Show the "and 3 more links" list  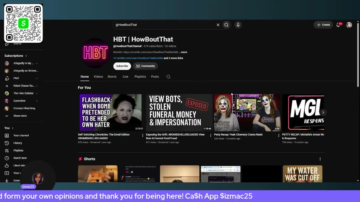(x=173, y=58)
